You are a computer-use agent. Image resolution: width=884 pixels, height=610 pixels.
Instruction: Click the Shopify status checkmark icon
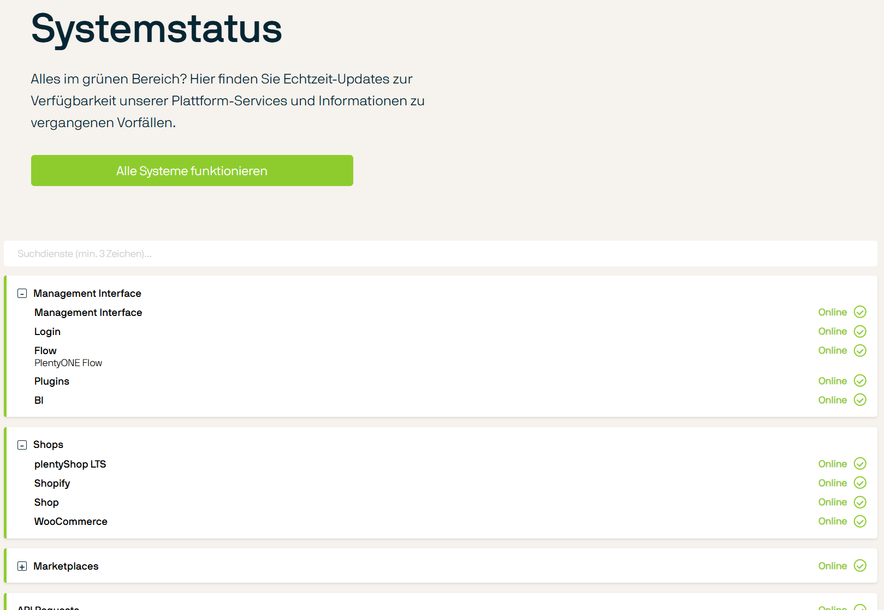[x=860, y=483]
